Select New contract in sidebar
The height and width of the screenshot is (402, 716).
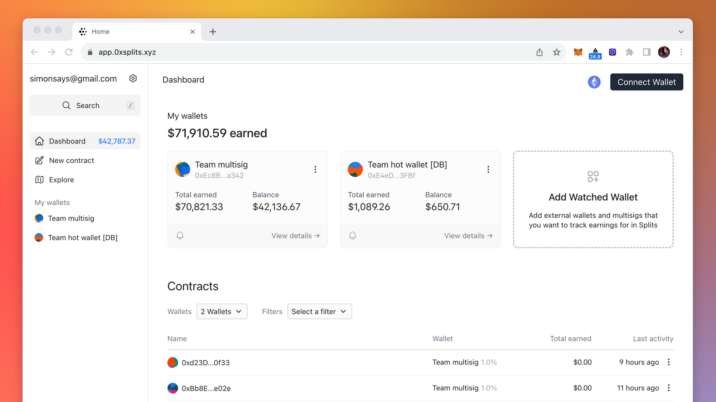point(71,161)
